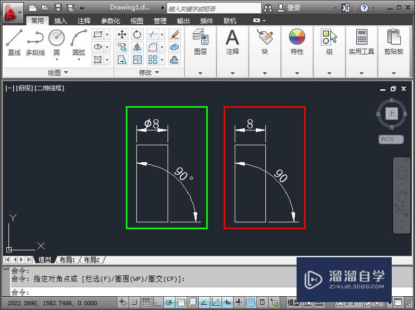The image size is (415, 310).
Task: Open the Fillet tool dropdown arrow
Action: (162, 47)
